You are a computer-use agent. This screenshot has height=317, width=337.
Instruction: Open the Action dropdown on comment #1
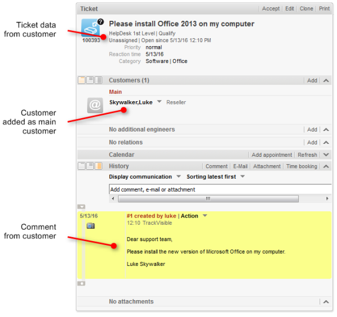pyautogui.click(x=205, y=215)
